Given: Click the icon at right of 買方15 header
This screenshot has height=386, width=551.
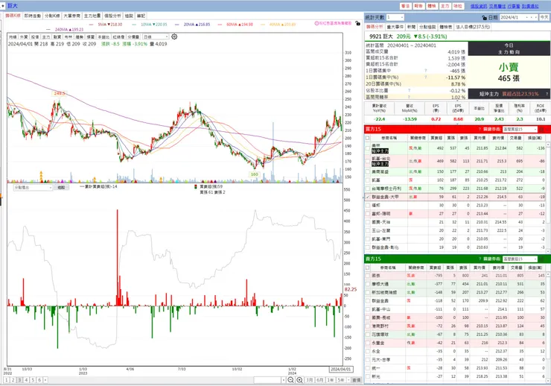Looking at the screenshot, I should tap(541, 130).
